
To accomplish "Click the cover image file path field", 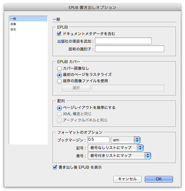I will [x=128, y=88].
